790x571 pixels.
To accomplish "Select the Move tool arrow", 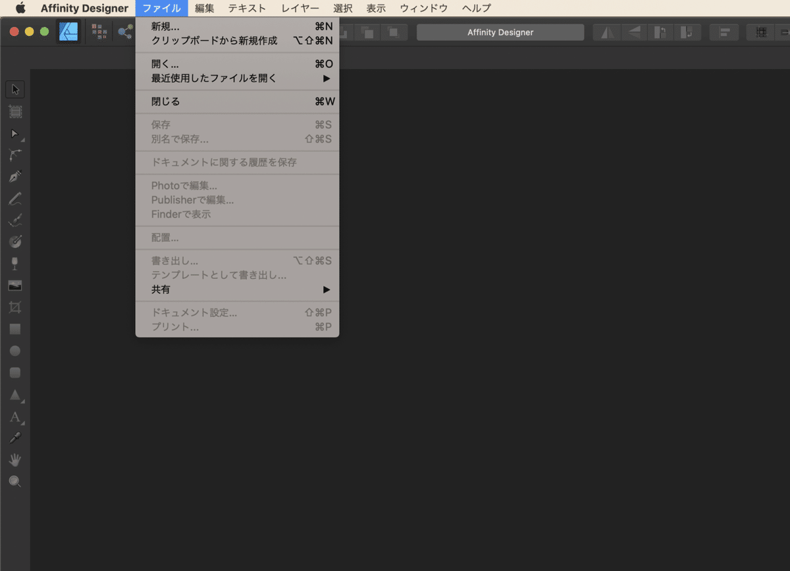I will coord(15,89).
